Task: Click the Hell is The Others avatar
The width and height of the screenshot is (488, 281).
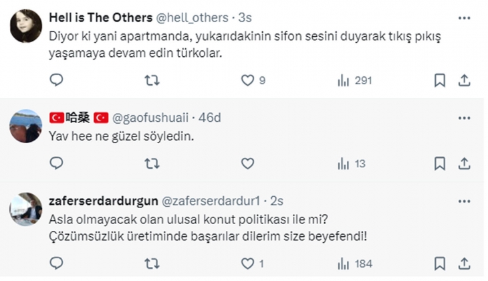Action: pyautogui.click(x=26, y=27)
